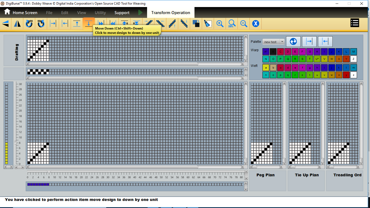Open the File menu

49,13
